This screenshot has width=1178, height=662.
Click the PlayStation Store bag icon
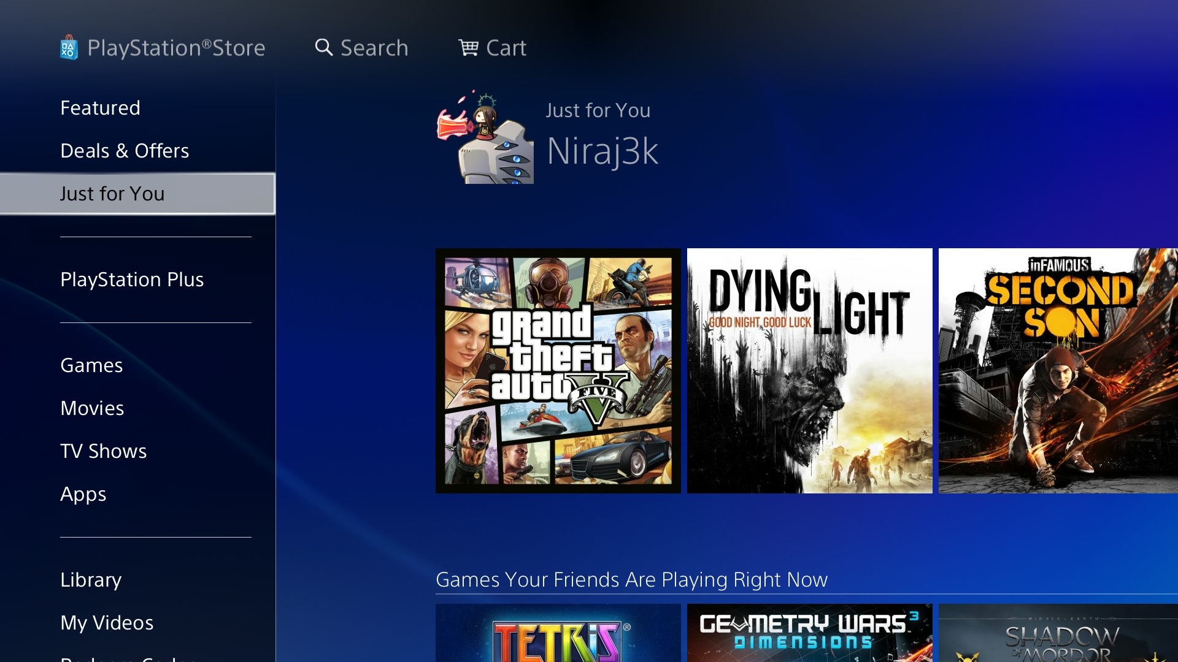(x=69, y=48)
